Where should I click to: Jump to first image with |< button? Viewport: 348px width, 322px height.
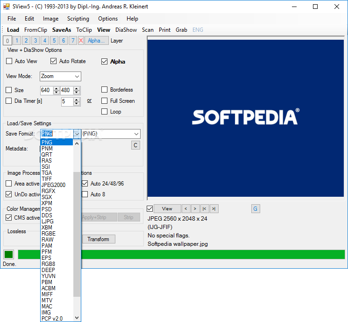[x=205, y=209]
